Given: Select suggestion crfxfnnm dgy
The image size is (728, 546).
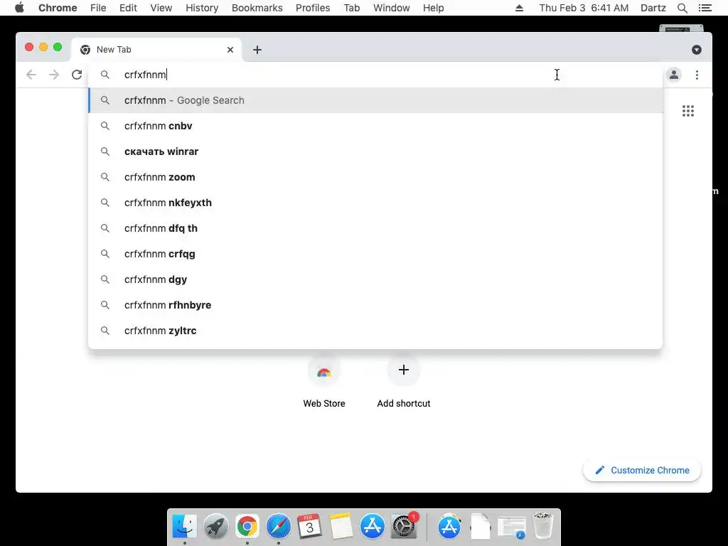Looking at the screenshot, I should (x=375, y=279).
